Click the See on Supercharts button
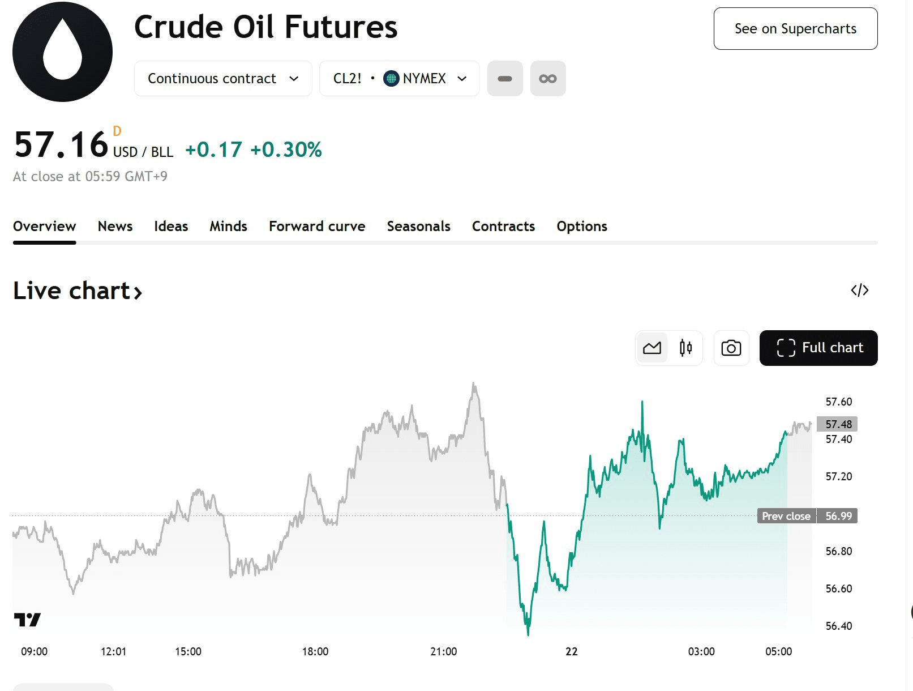The height and width of the screenshot is (691, 913). coord(795,29)
